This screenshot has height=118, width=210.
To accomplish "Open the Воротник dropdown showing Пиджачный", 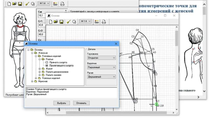I will tap(101, 67).
